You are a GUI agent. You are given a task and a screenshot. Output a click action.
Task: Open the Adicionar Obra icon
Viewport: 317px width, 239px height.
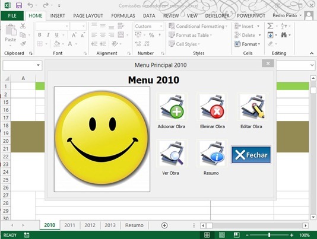click(172, 107)
